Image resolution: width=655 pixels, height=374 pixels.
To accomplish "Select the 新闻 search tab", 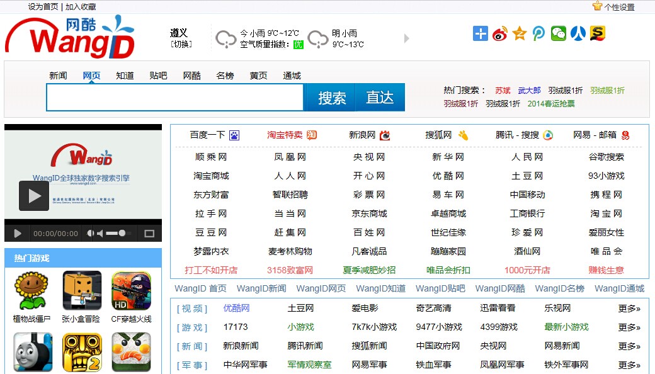I will click(58, 76).
